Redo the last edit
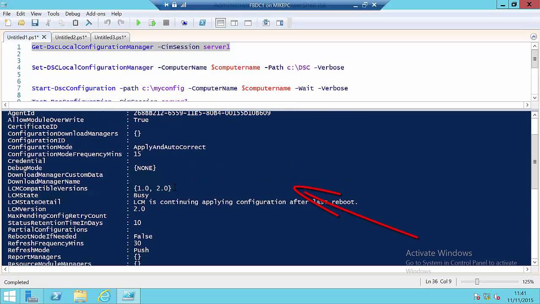This screenshot has width=540, height=304. pos(121,23)
